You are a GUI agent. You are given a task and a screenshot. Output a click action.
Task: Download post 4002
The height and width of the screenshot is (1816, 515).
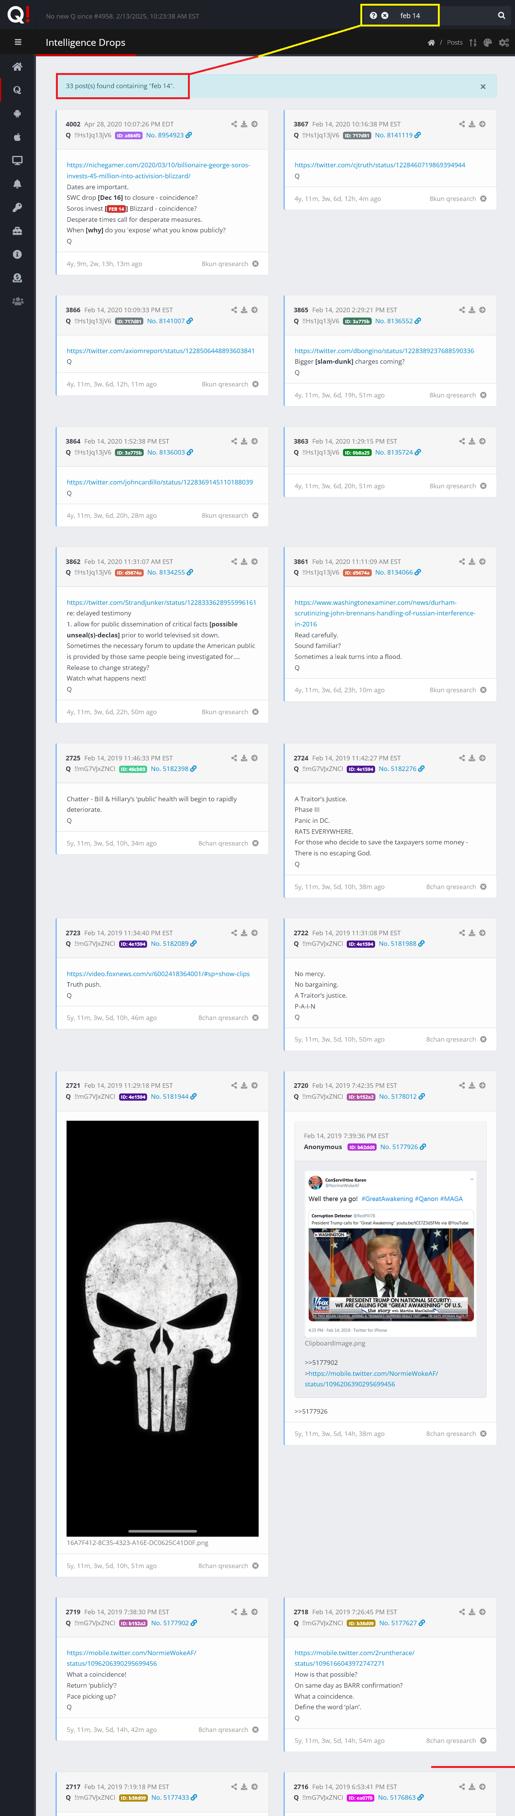tap(244, 124)
